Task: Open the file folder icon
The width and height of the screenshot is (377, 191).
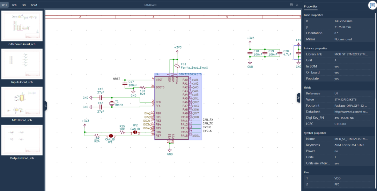Action: (291, 5)
